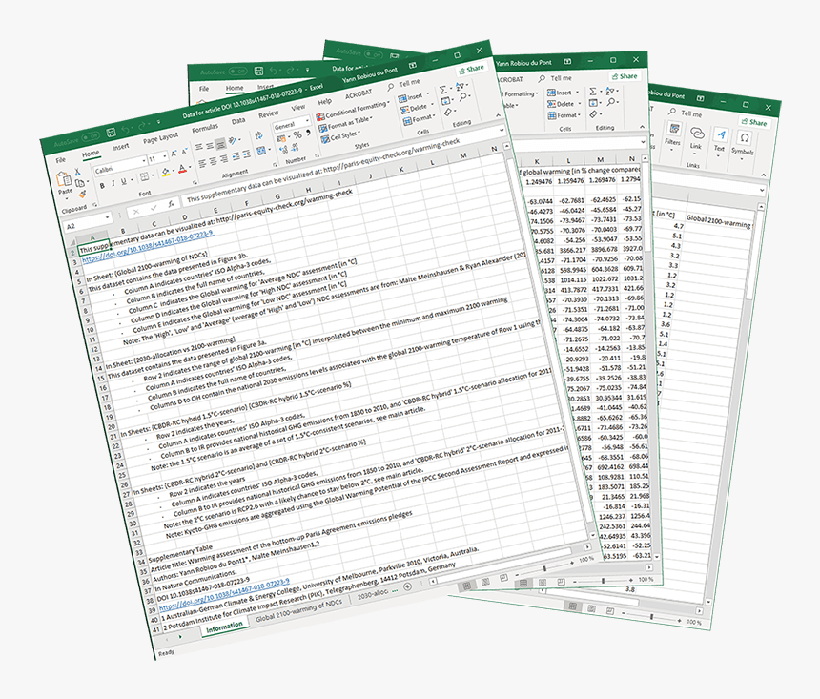Click the Insert Function fx icon in the front window
This screenshot has height=699, width=820.
click(171, 205)
